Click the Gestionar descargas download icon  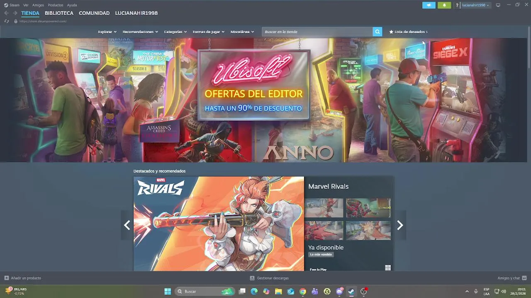click(252, 278)
